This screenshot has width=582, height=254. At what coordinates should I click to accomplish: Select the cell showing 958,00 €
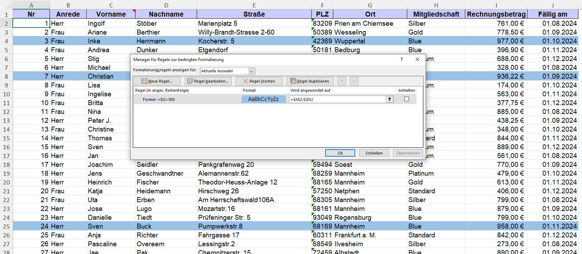[x=496, y=226]
